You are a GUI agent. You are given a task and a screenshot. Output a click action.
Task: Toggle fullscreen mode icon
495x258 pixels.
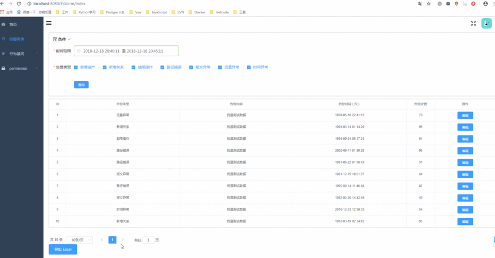pos(473,23)
